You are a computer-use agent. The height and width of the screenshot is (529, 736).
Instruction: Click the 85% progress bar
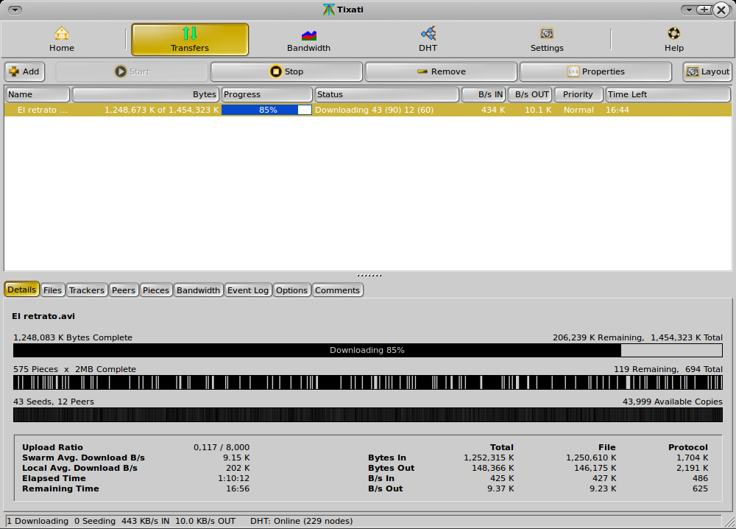point(266,109)
